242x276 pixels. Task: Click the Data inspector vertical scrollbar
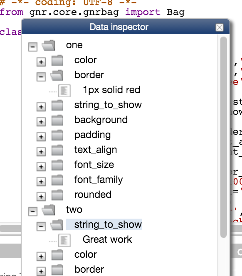tap(224, 137)
